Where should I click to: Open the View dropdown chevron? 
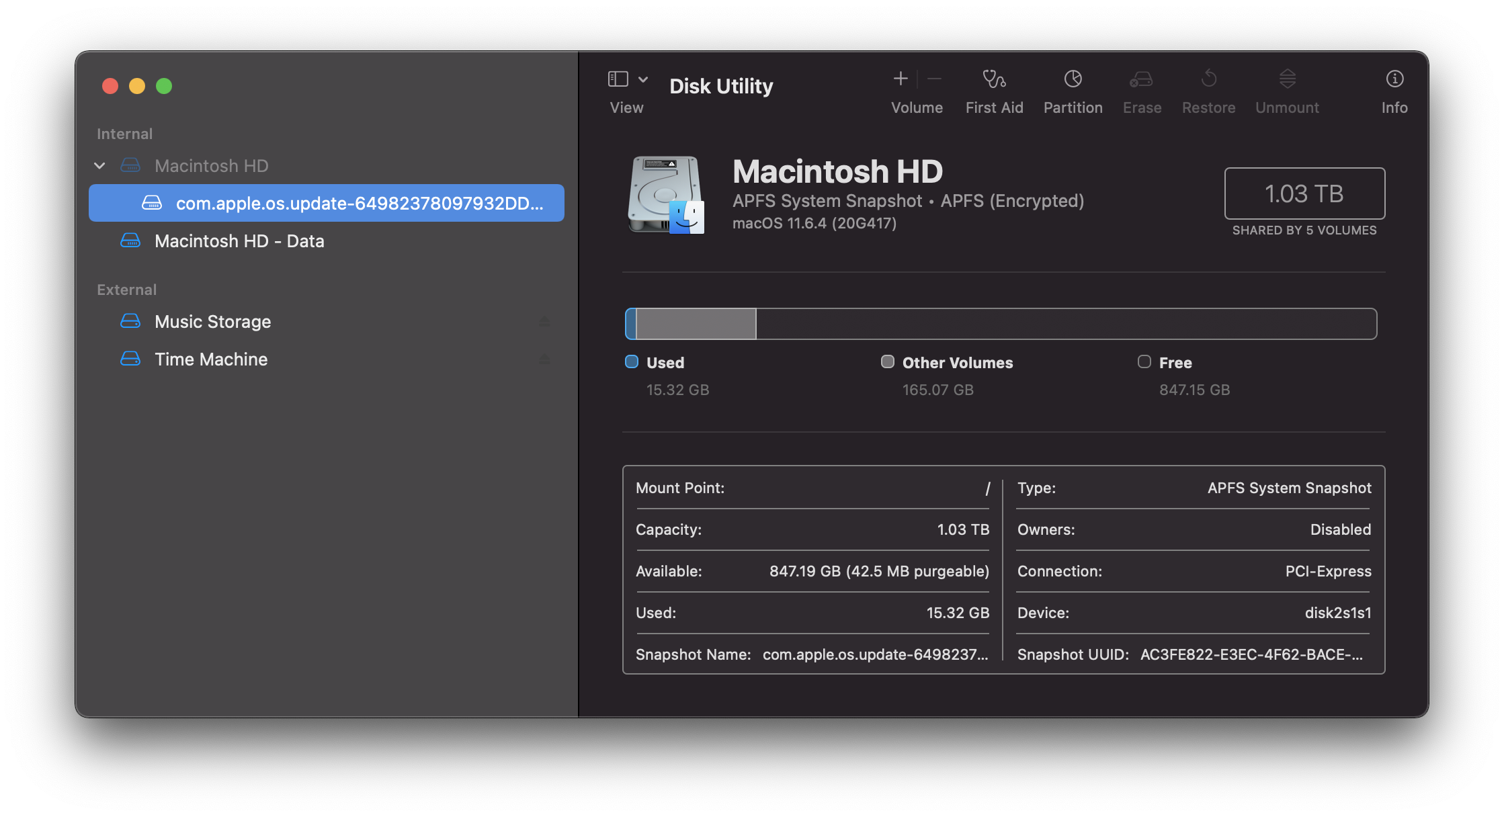[643, 79]
